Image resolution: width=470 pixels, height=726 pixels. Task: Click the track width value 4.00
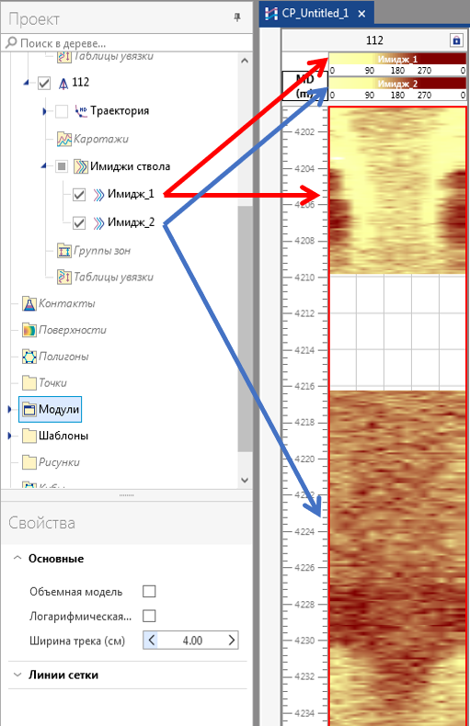click(x=192, y=641)
